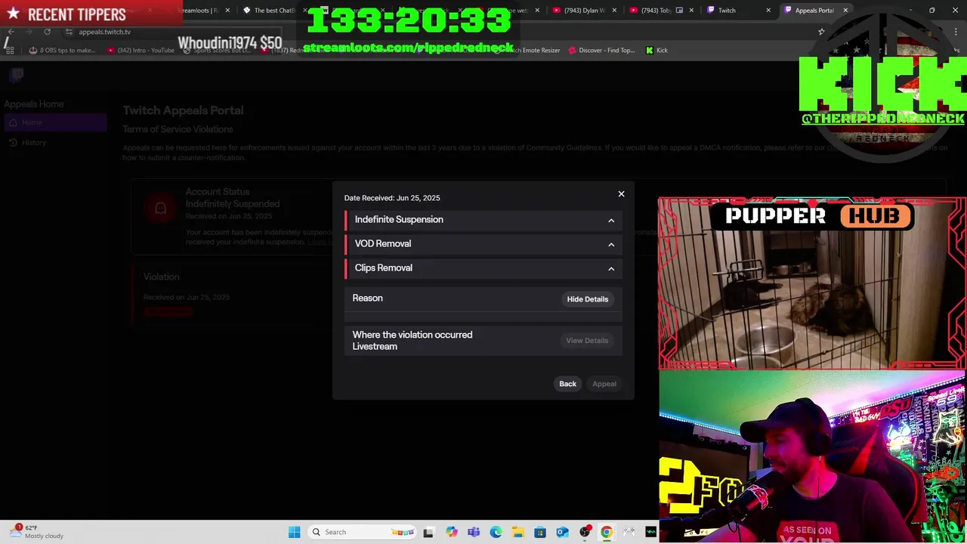Collapse the Clips Removal section
The image size is (967, 544).
pyautogui.click(x=611, y=268)
